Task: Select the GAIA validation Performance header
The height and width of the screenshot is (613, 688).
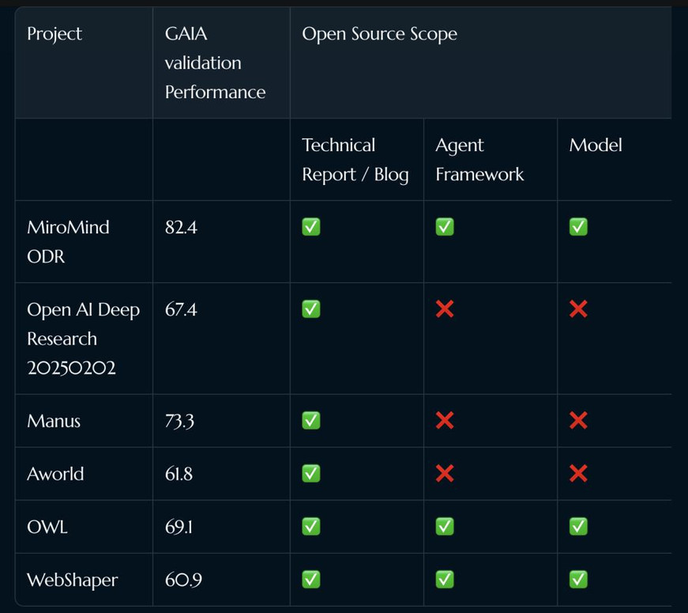Action: pyautogui.click(x=215, y=63)
